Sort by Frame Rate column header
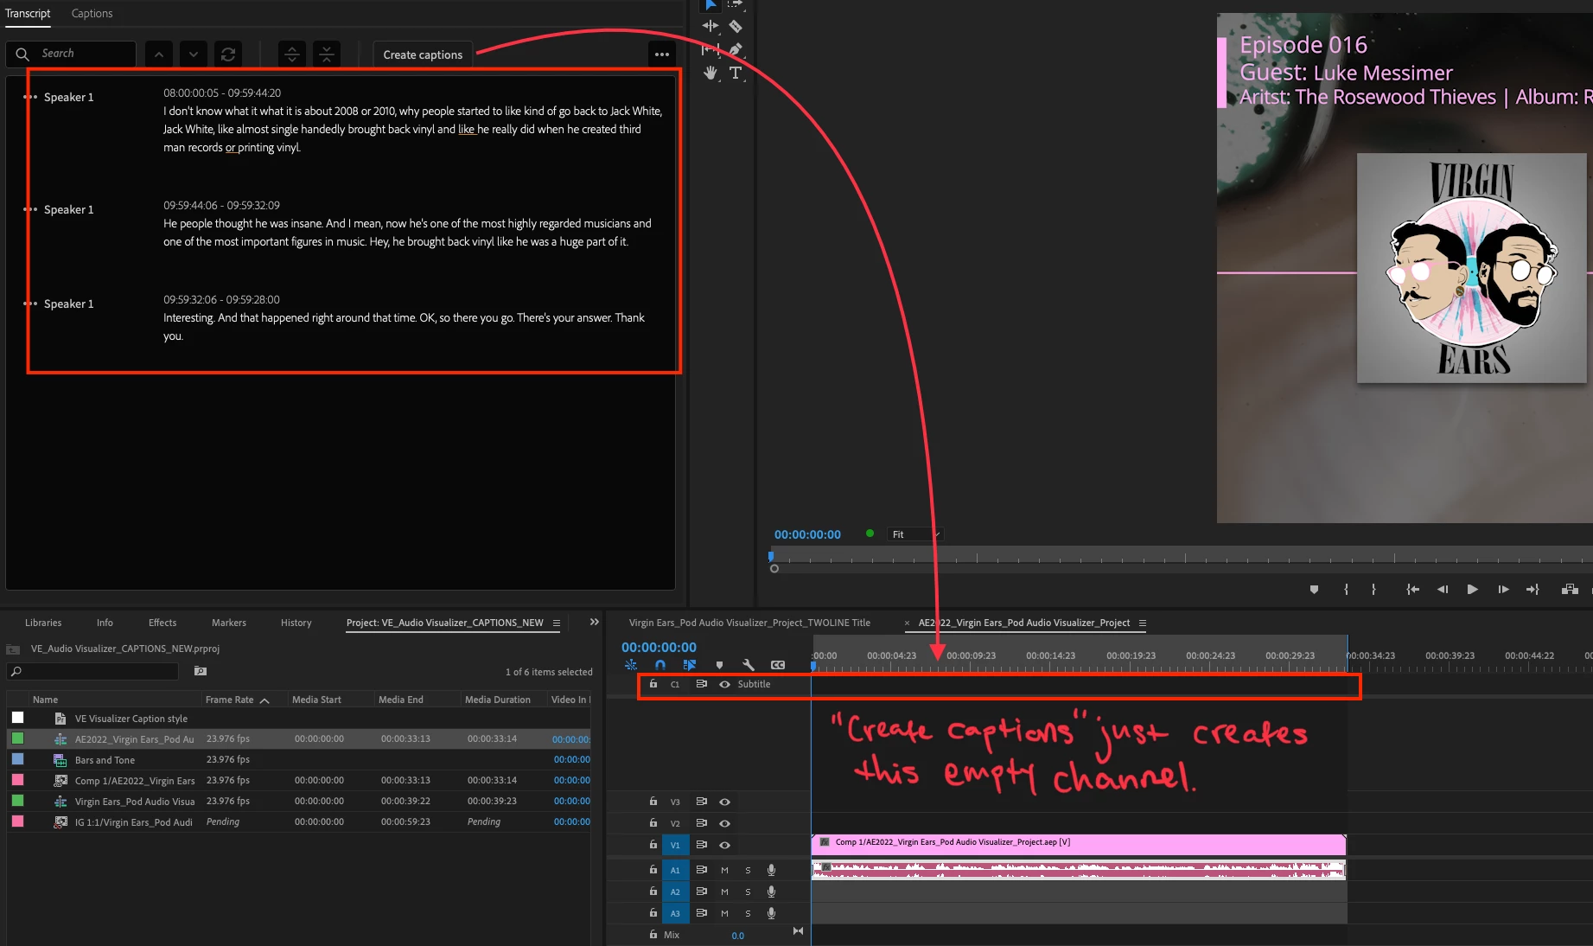The image size is (1593, 946). (x=237, y=700)
